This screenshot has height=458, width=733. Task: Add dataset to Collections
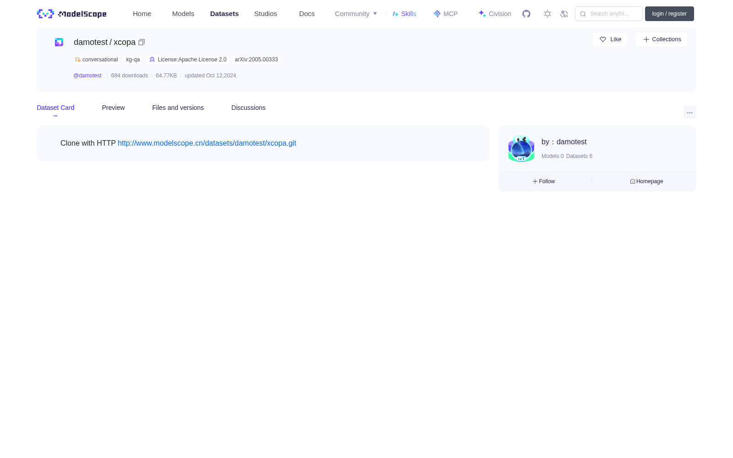tap(662, 39)
